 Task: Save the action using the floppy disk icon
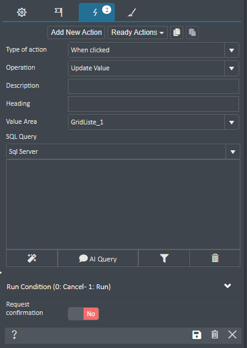pos(197,334)
